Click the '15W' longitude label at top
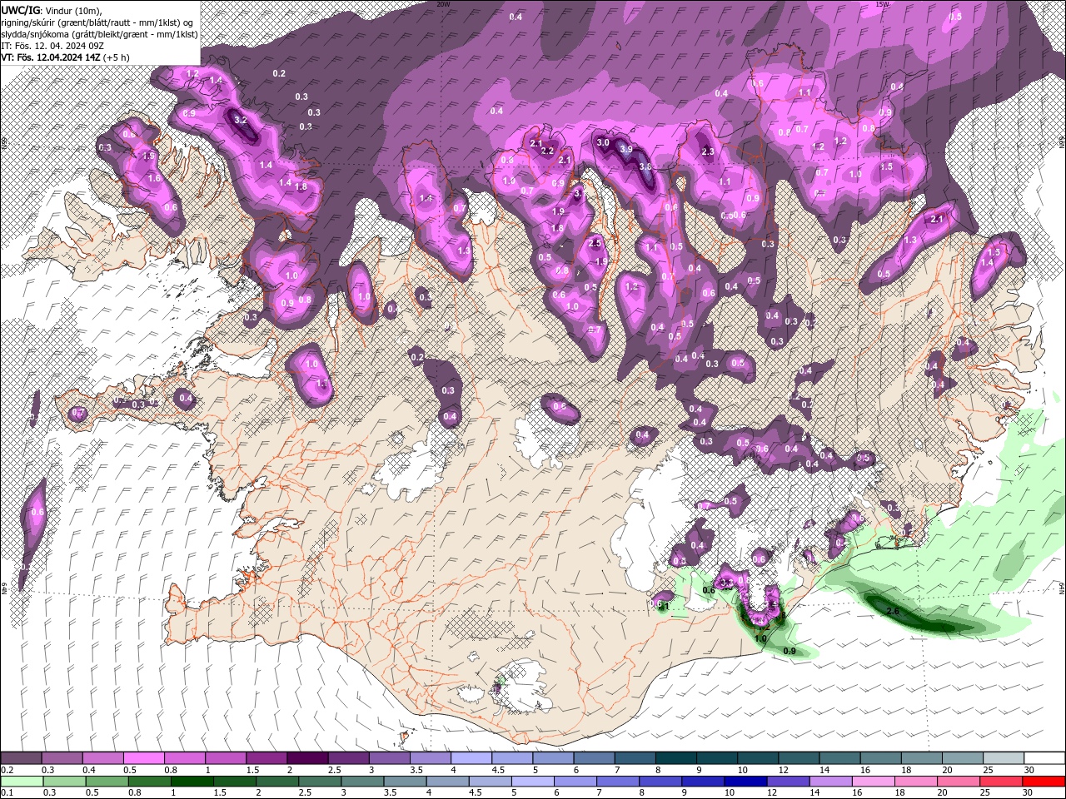The height and width of the screenshot is (799, 1066). (x=882, y=4)
